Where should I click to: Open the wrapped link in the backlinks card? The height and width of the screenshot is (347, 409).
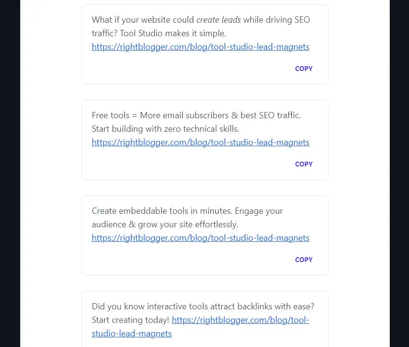pos(240,319)
